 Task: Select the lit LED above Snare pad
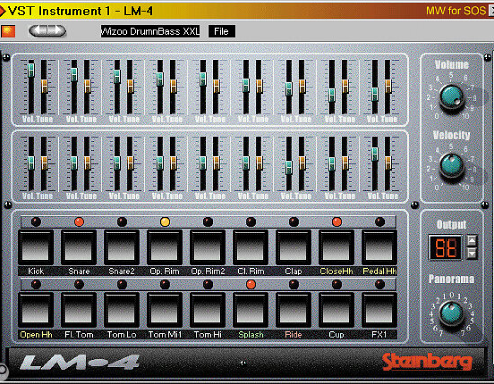79,222
